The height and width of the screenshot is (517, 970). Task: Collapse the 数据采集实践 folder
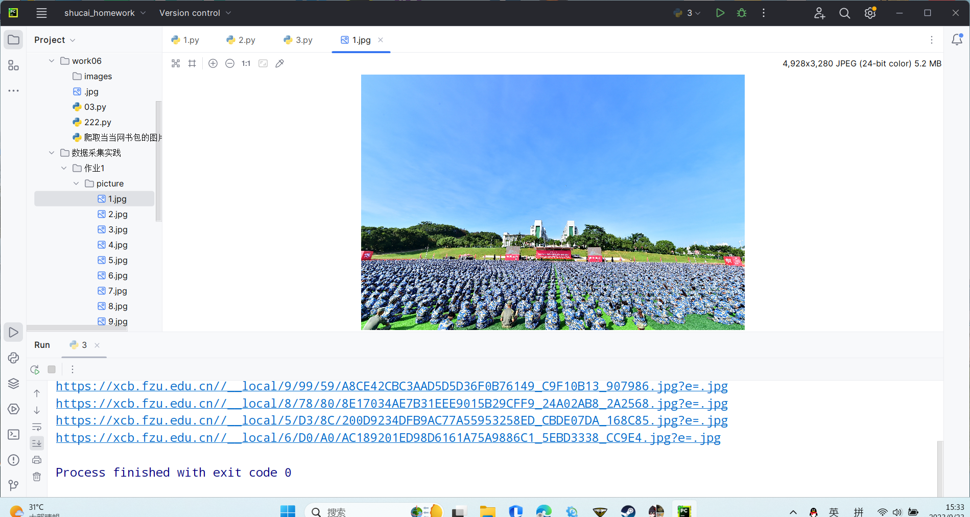click(52, 153)
